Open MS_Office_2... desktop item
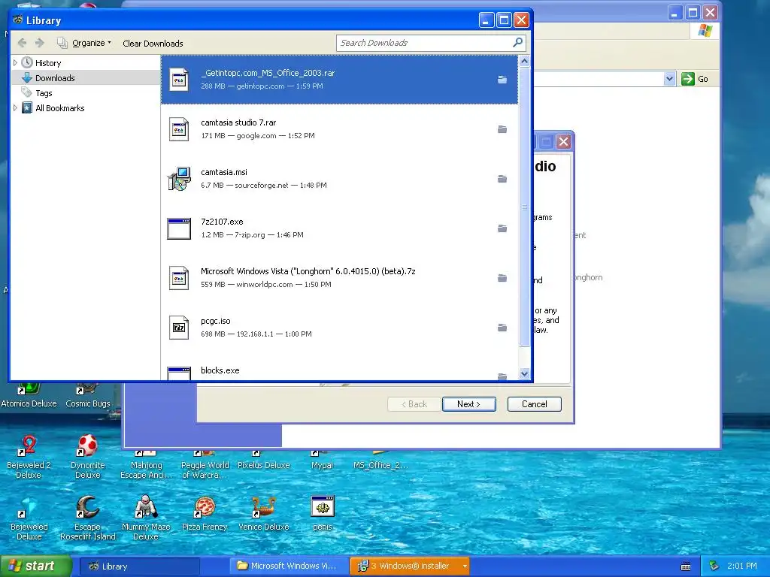The width and height of the screenshot is (770, 577). click(380, 461)
